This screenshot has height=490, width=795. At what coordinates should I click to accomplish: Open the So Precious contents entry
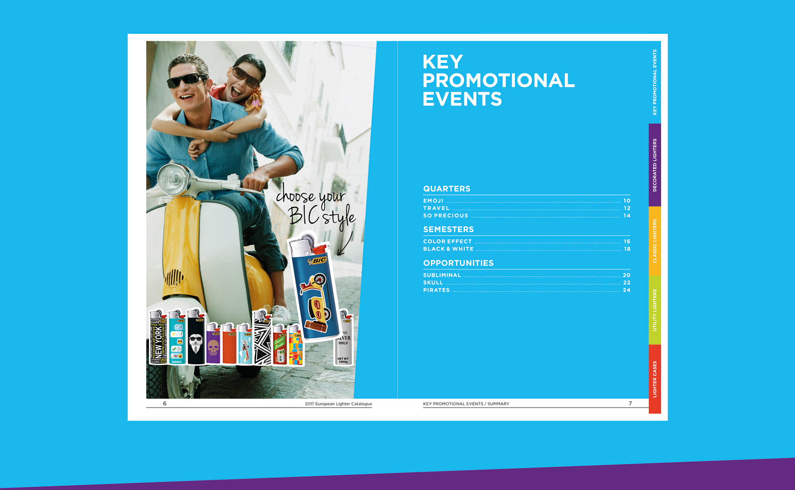pos(526,216)
